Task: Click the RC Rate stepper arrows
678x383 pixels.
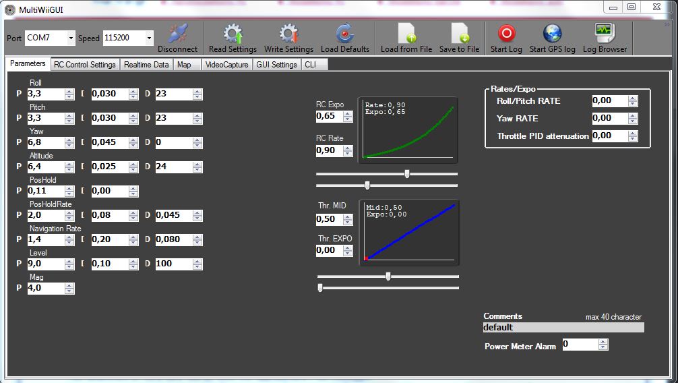Action: [x=348, y=150]
